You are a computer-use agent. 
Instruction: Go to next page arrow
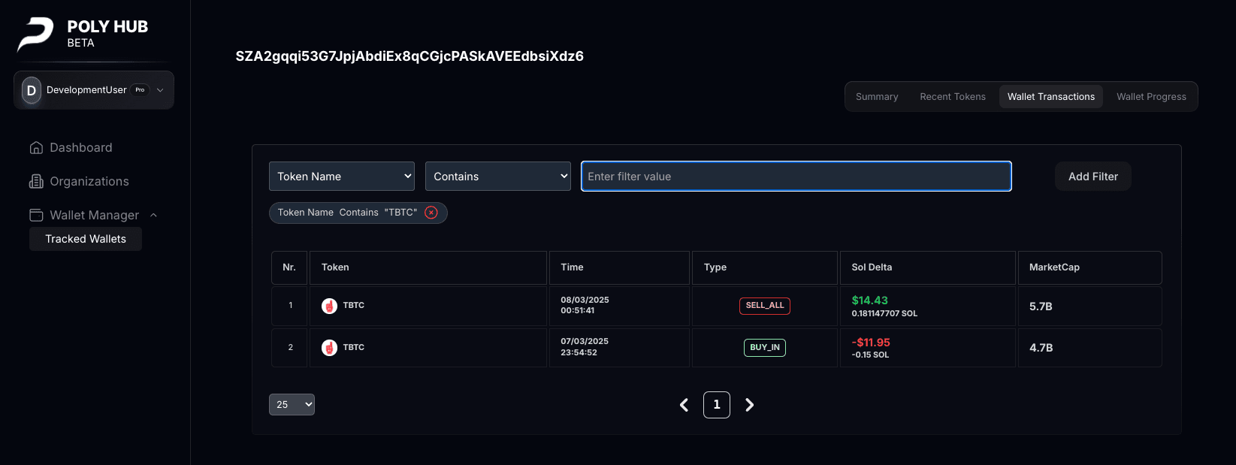point(749,405)
